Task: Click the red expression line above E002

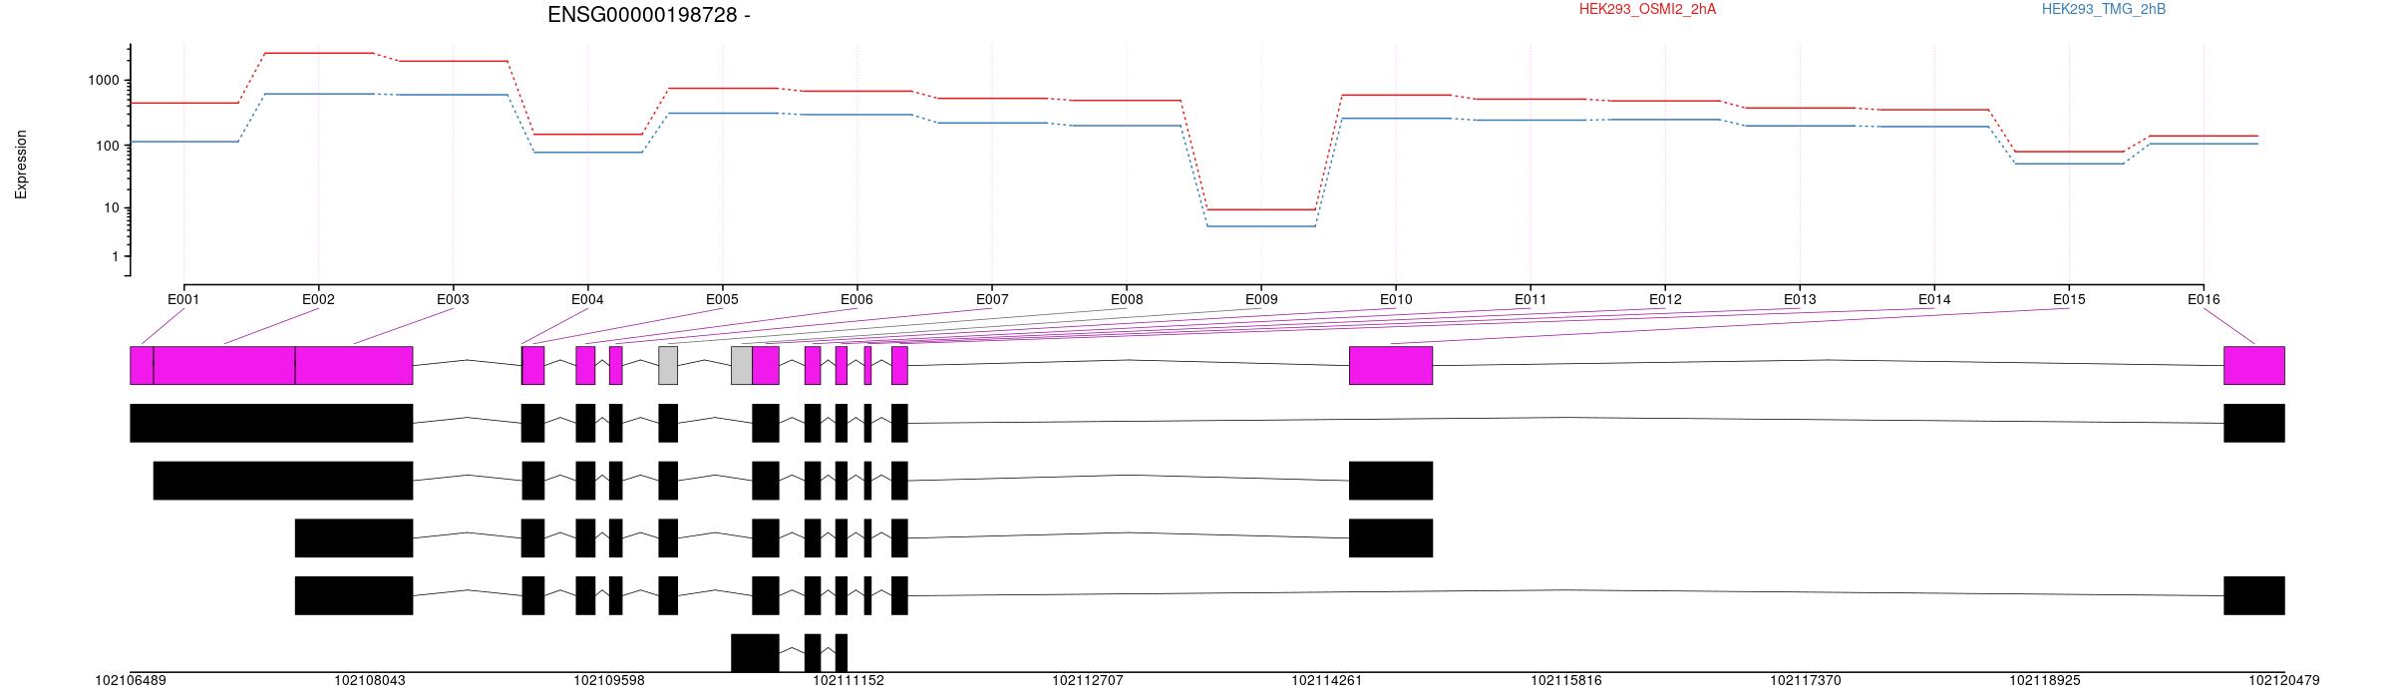Action: pyautogui.click(x=318, y=53)
